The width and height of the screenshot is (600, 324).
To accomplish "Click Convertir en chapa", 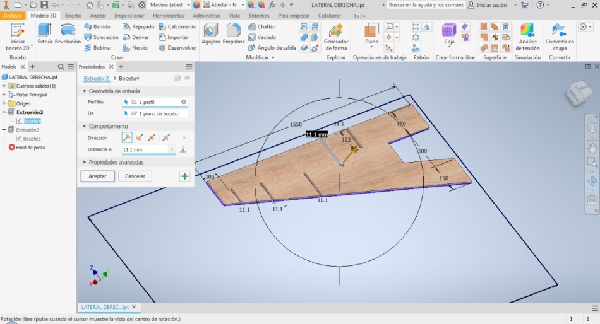I will [x=560, y=37].
